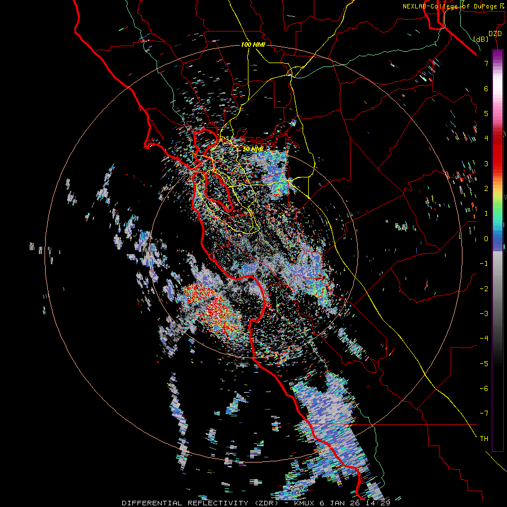The height and width of the screenshot is (507, 507).
Task: Click the 4 value on the scale
Action: tap(486, 139)
